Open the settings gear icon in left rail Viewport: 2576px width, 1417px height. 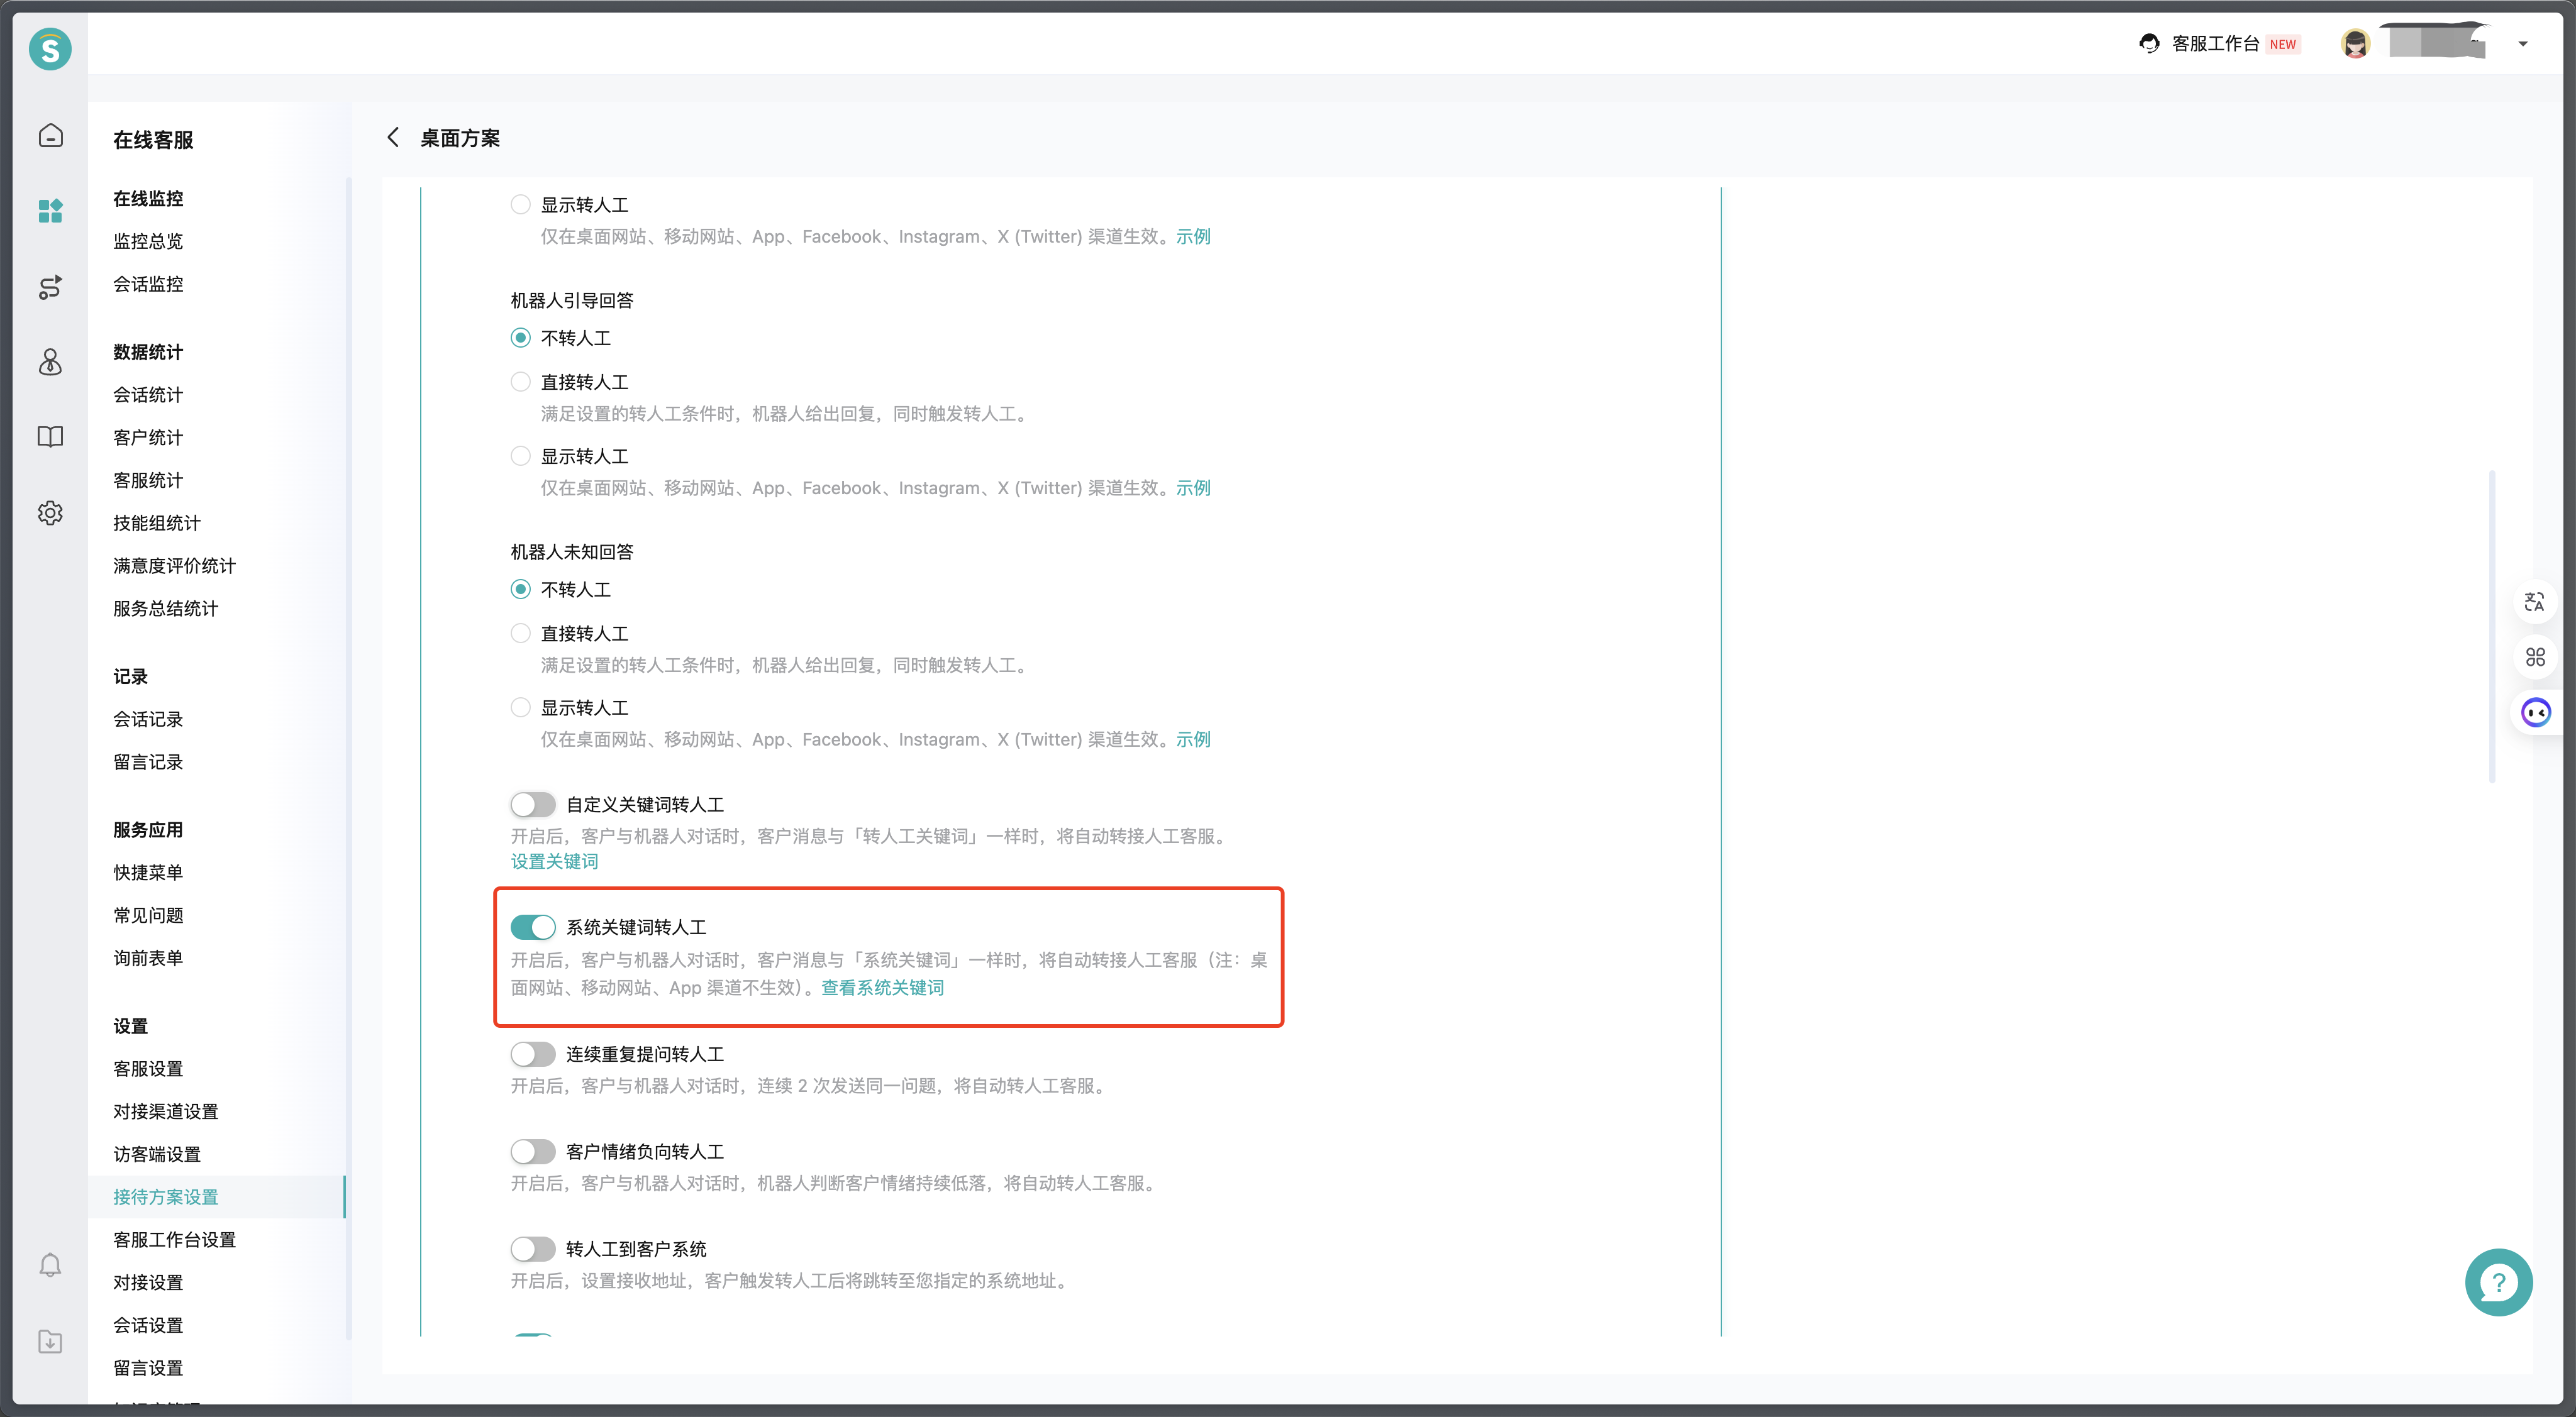point(50,512)
